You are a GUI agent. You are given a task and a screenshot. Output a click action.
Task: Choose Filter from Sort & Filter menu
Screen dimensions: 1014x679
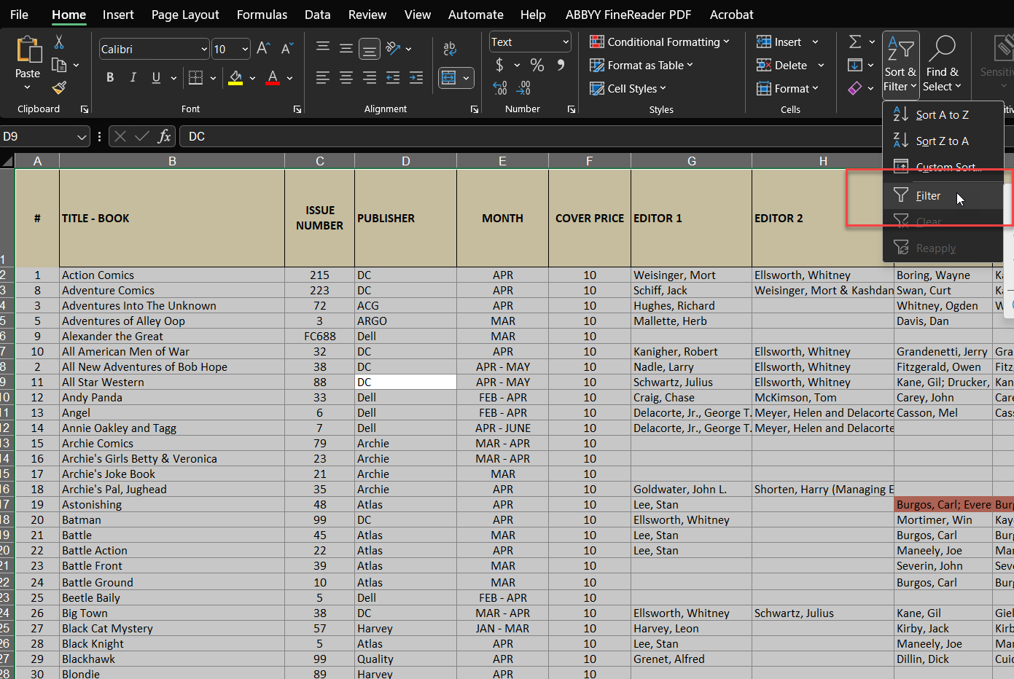point(927,196)
